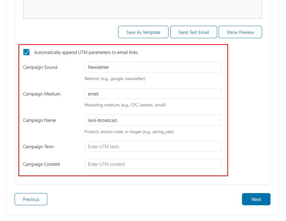Click the Campaign Content input field

153,164
